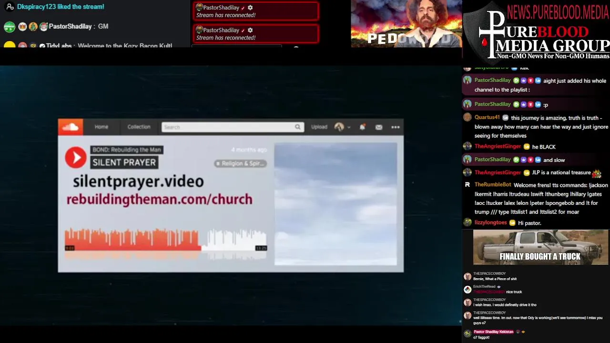Open the BOND: Rebuilding the Man artist link

(126, 150)
